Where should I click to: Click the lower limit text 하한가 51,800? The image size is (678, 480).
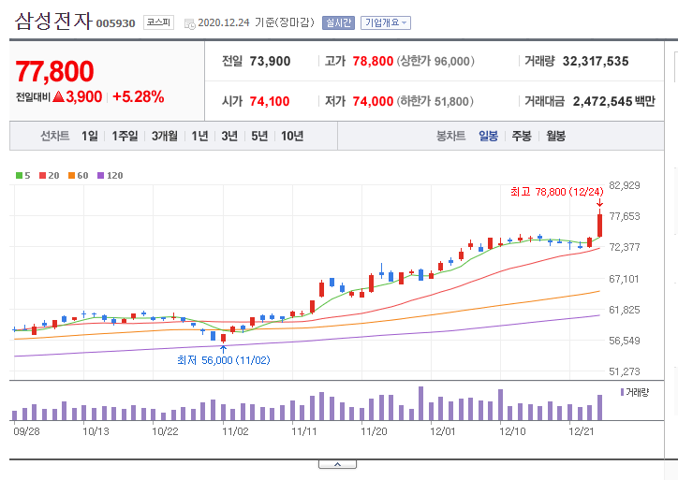(x=435, y=102)
